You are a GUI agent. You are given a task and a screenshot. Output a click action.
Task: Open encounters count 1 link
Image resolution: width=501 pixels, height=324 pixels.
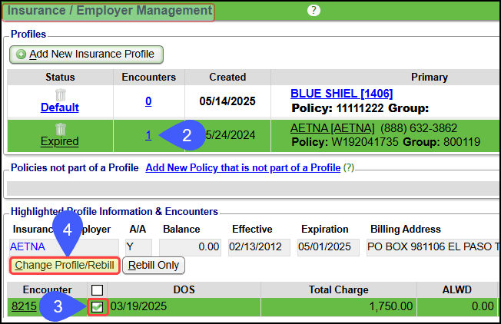[x=148, y=135]
